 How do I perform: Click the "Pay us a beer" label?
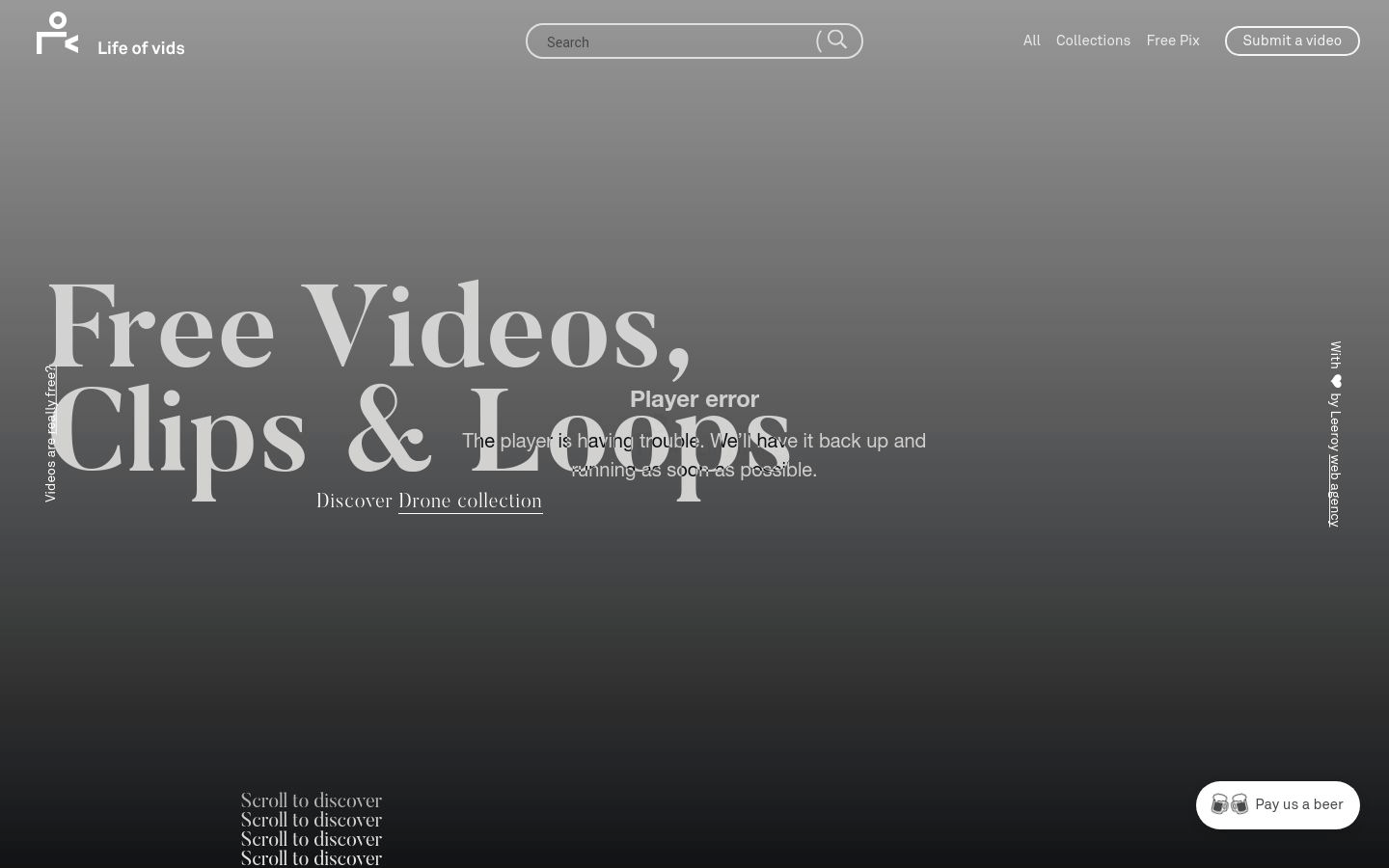pyautogui.click(x=1298, y=804)
